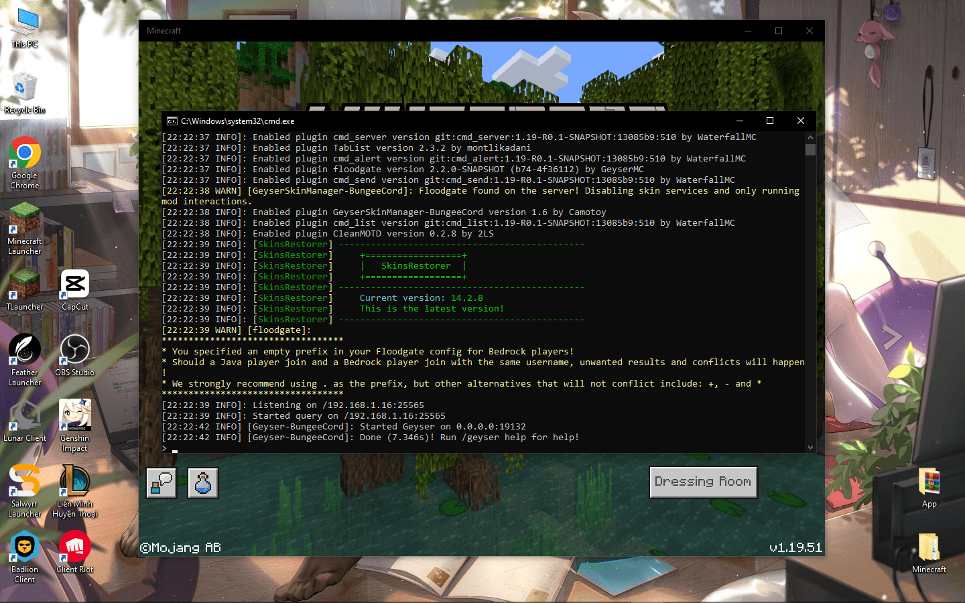
Task: Select the CapCut desktop shortcut
Action: point(75,290)
